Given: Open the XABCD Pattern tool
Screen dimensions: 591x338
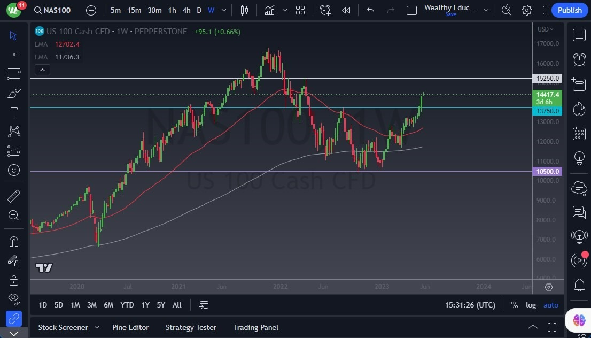Looking at the screenshot, I should tap(14, 131).
